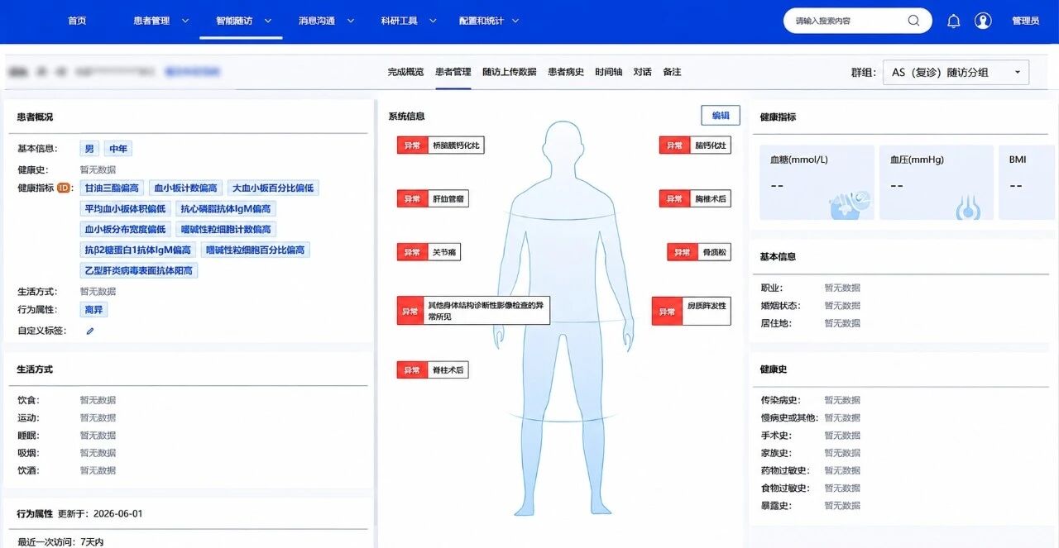Screen dimensions: 1059x548
Task: Click the 脊柱术后 abnormal label
Action: coord(433,370)
